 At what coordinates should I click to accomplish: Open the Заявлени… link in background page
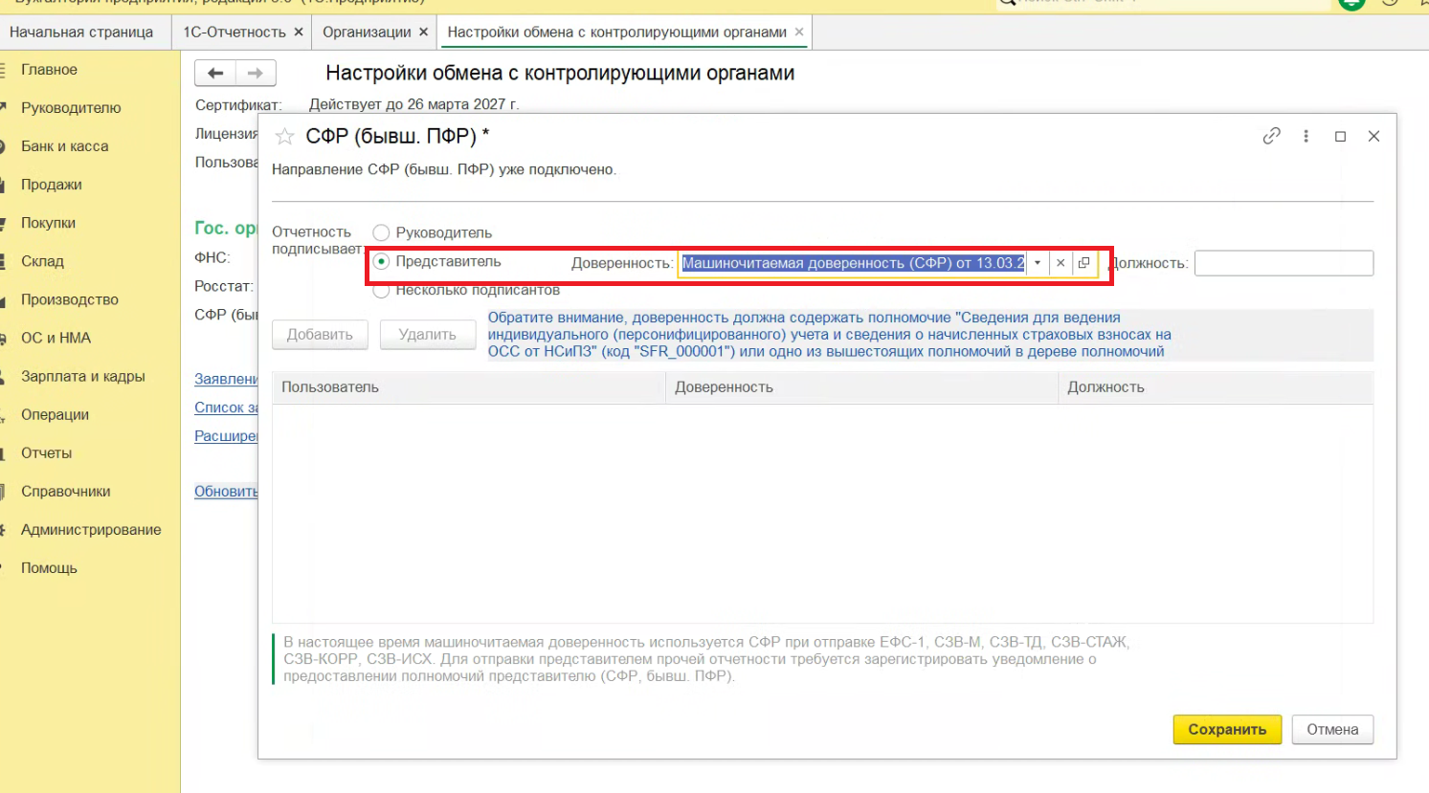[226, 379]
